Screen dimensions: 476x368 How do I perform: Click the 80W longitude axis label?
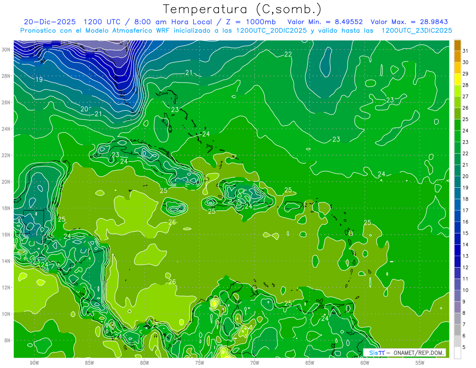coord(144,362)
